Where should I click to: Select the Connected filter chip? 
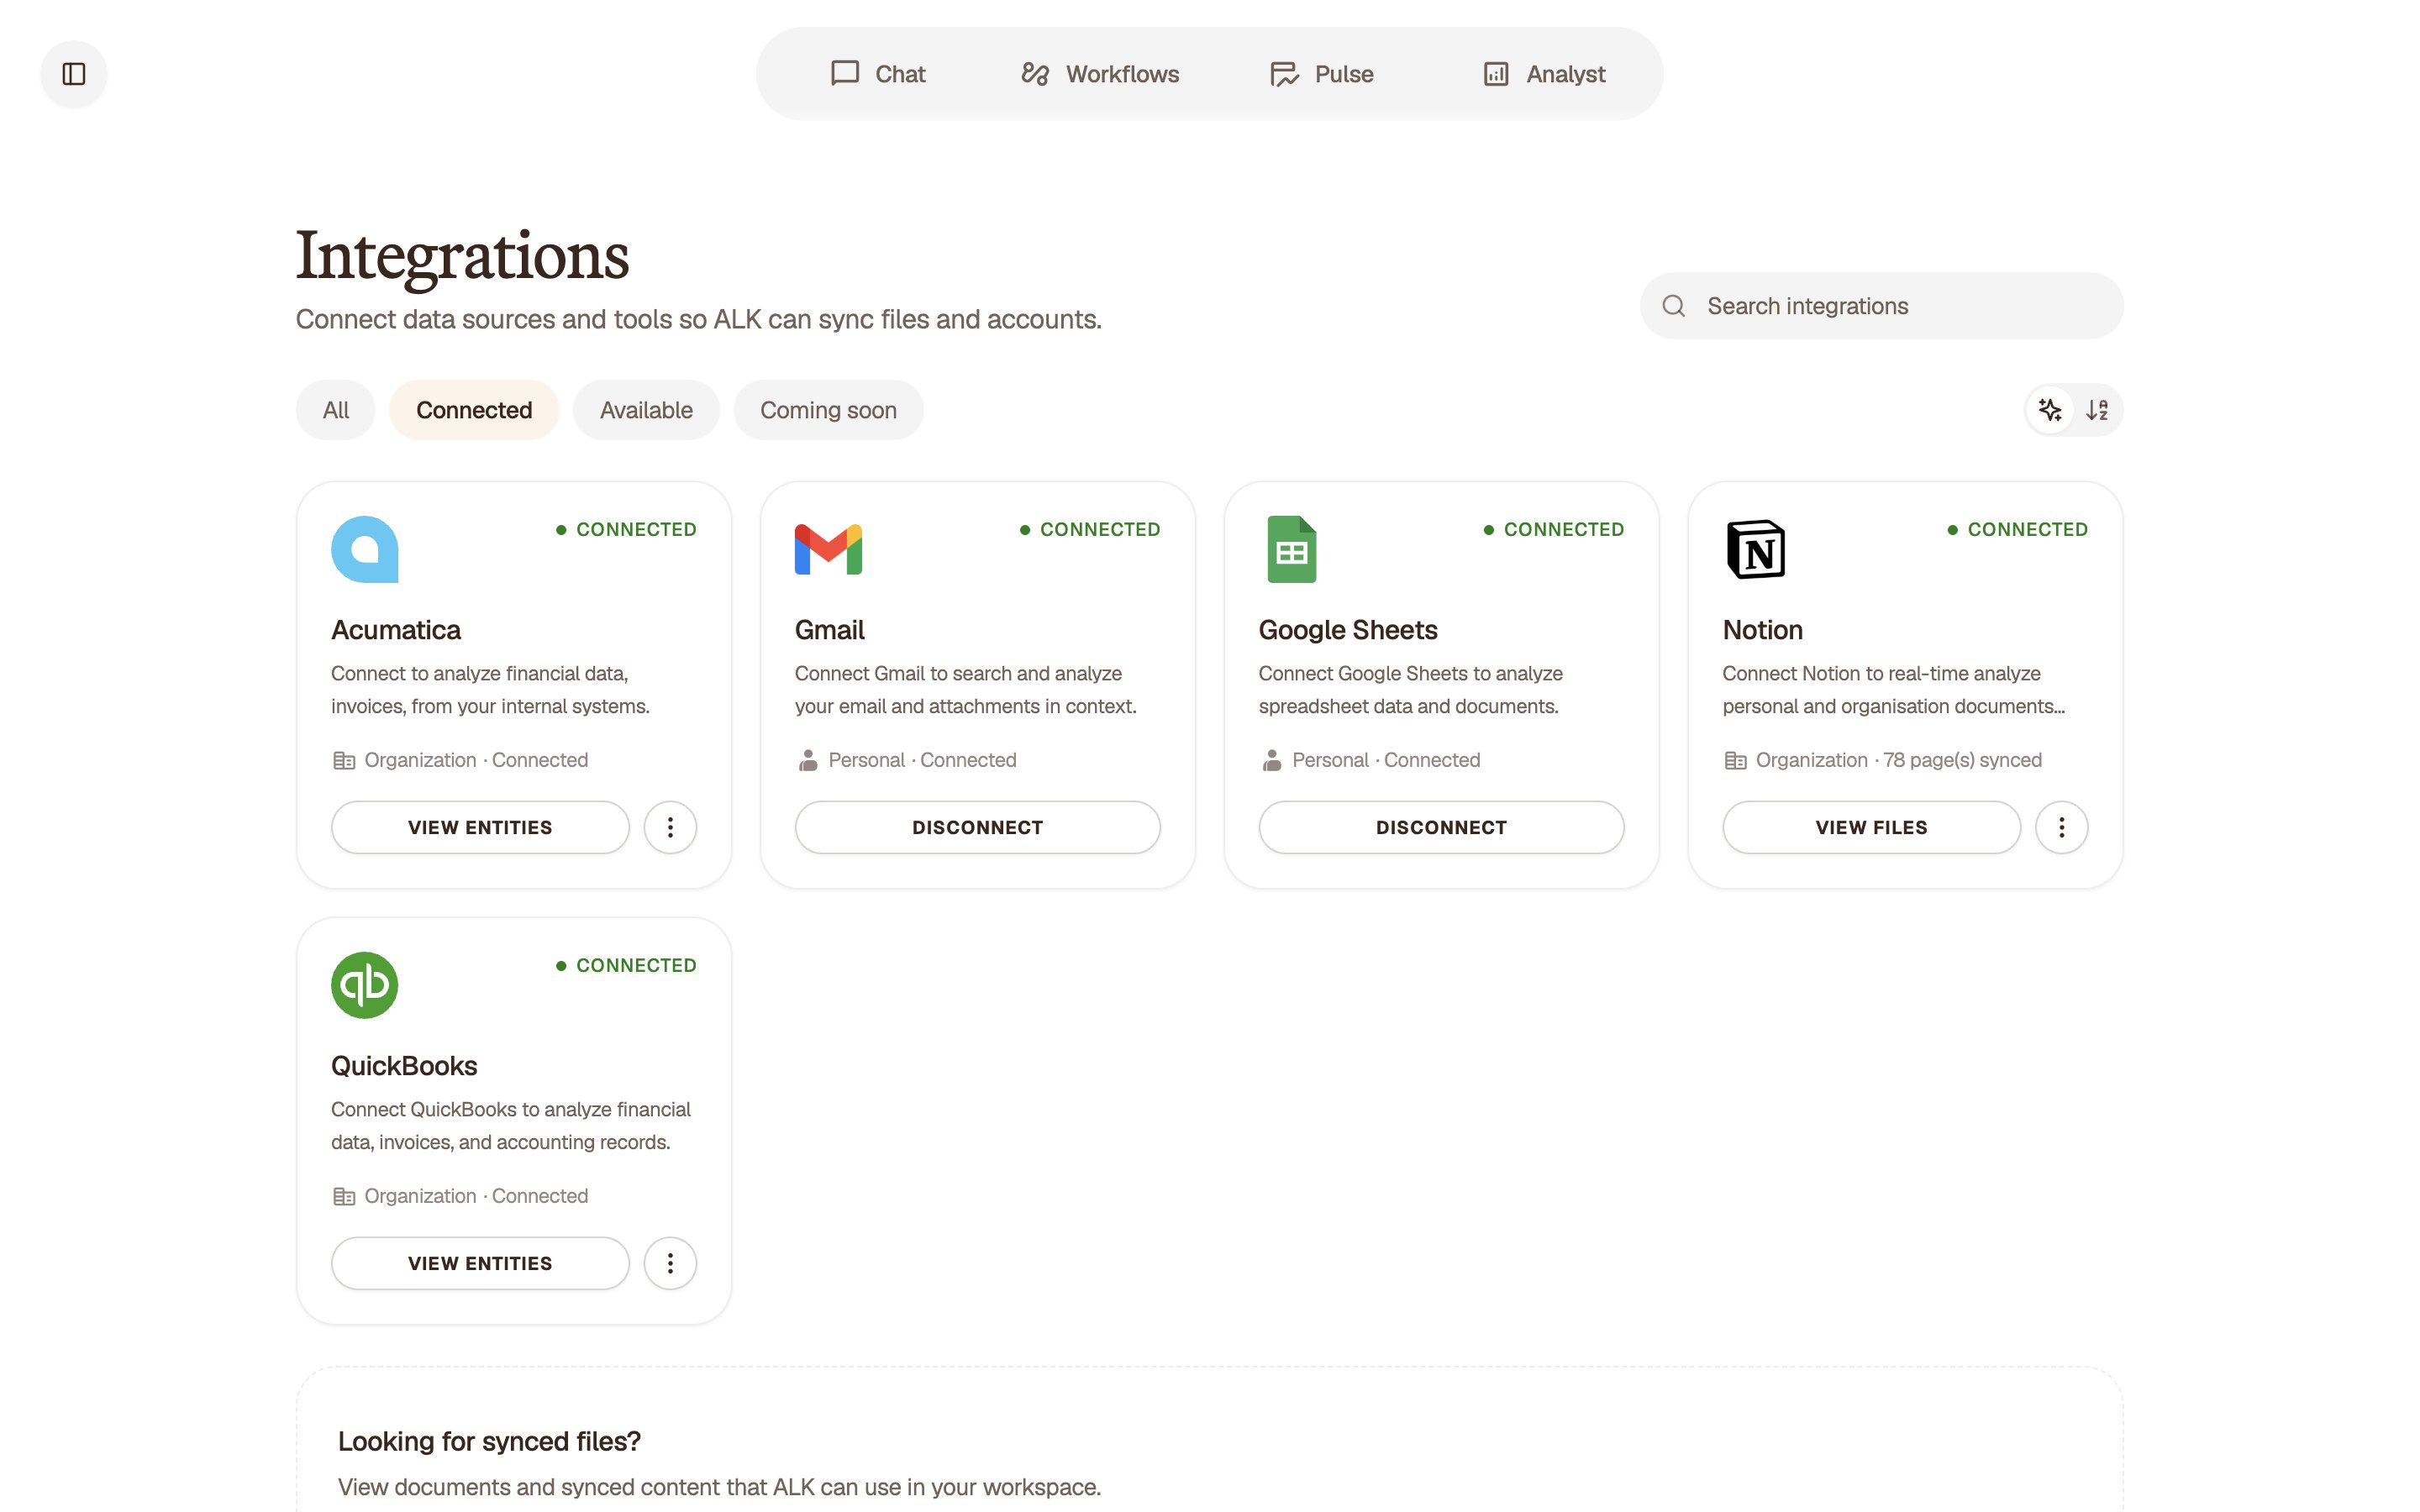474,410
